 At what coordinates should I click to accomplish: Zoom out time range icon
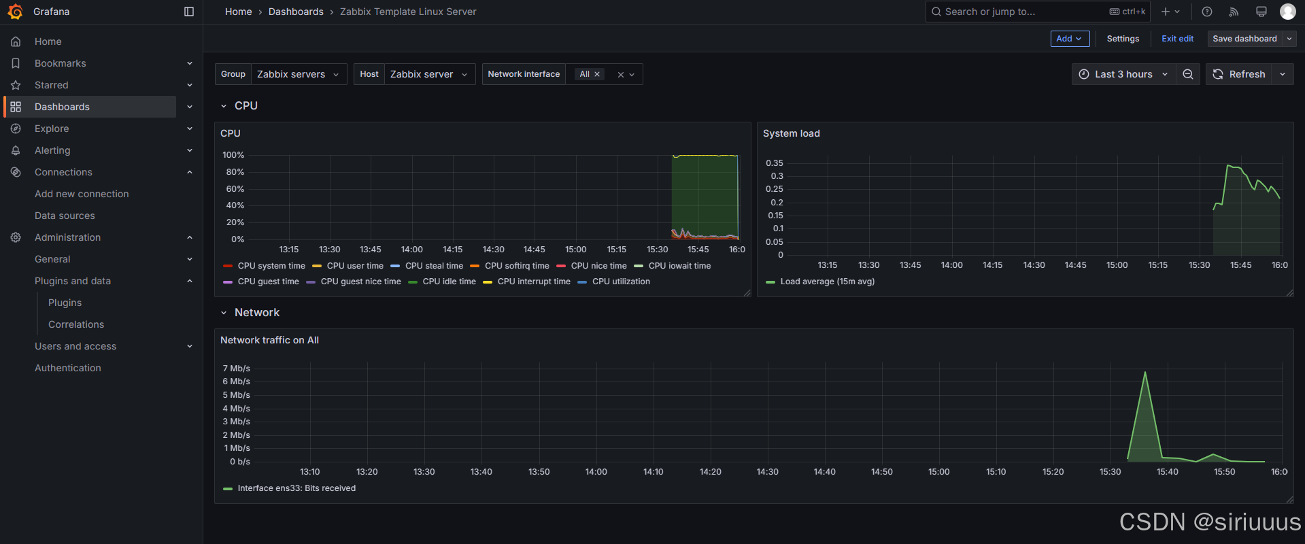(1188, 74)
